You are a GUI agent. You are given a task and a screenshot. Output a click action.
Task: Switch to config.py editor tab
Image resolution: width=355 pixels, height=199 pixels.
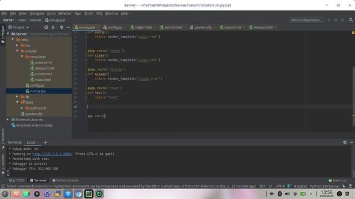tap(115, 27)
